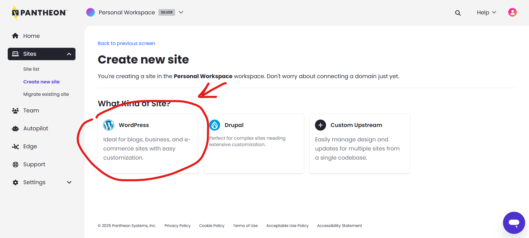The width and height of the screenshot is (529, 238).
Task: Open Migrate existing site
Action: coord(46,94)
